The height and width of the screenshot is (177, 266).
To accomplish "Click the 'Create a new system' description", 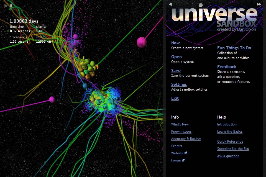I will pos(187,48).
